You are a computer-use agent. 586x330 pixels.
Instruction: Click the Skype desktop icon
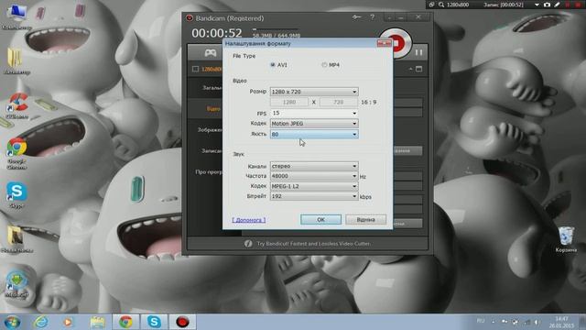click(x=16, y=195)
